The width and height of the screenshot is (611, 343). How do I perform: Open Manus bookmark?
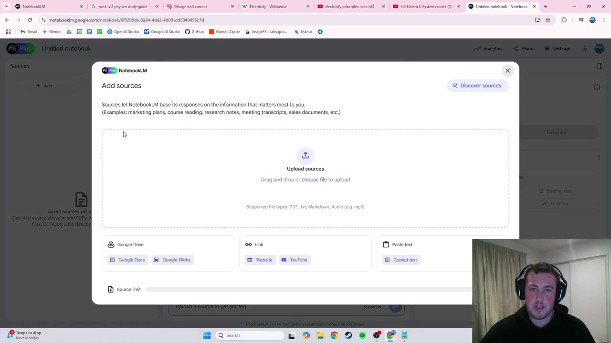click(x=303, y=32)
